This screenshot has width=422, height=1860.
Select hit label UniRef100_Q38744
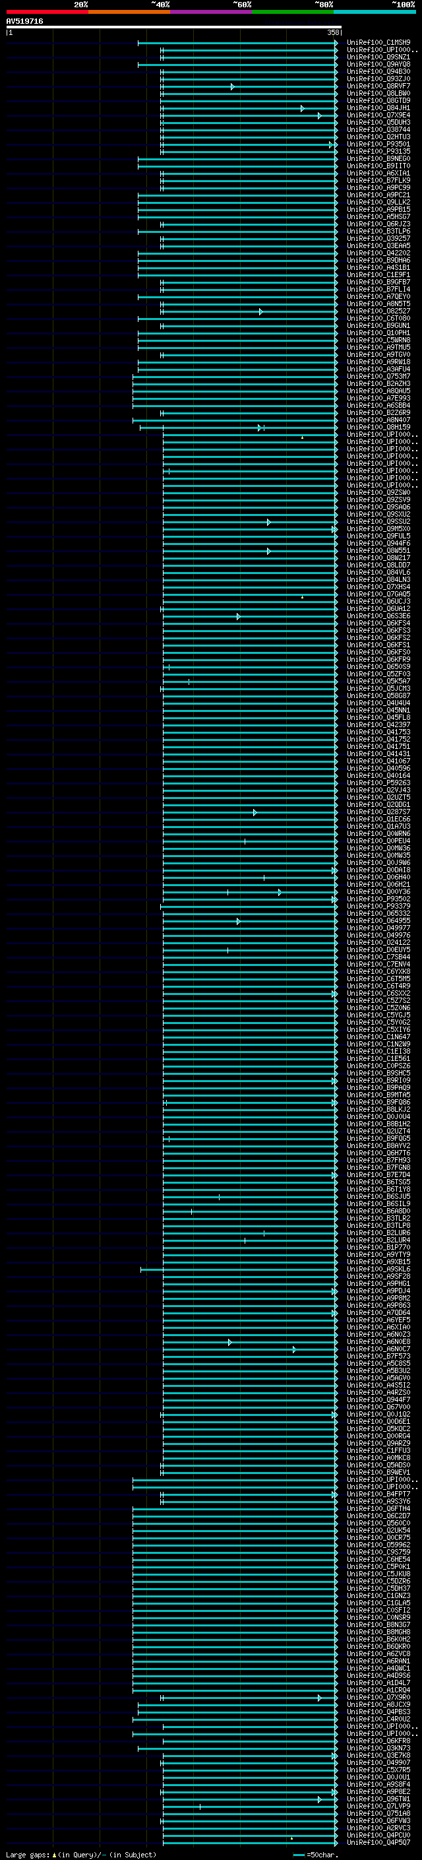coord(378,129)
